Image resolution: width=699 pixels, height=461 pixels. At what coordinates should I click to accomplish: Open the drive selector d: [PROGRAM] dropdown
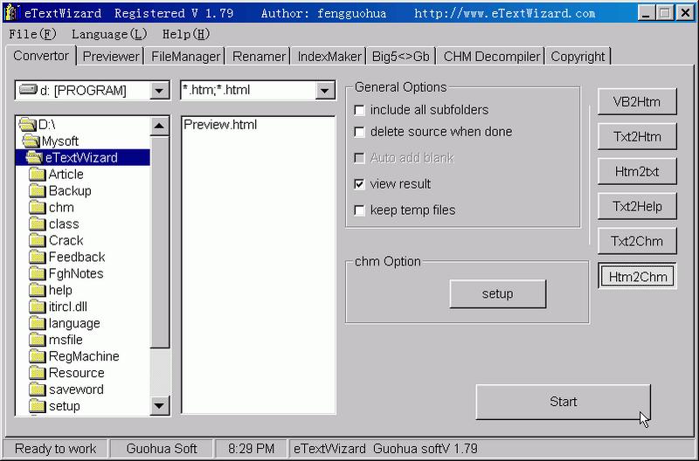click(x=159, y=91)
